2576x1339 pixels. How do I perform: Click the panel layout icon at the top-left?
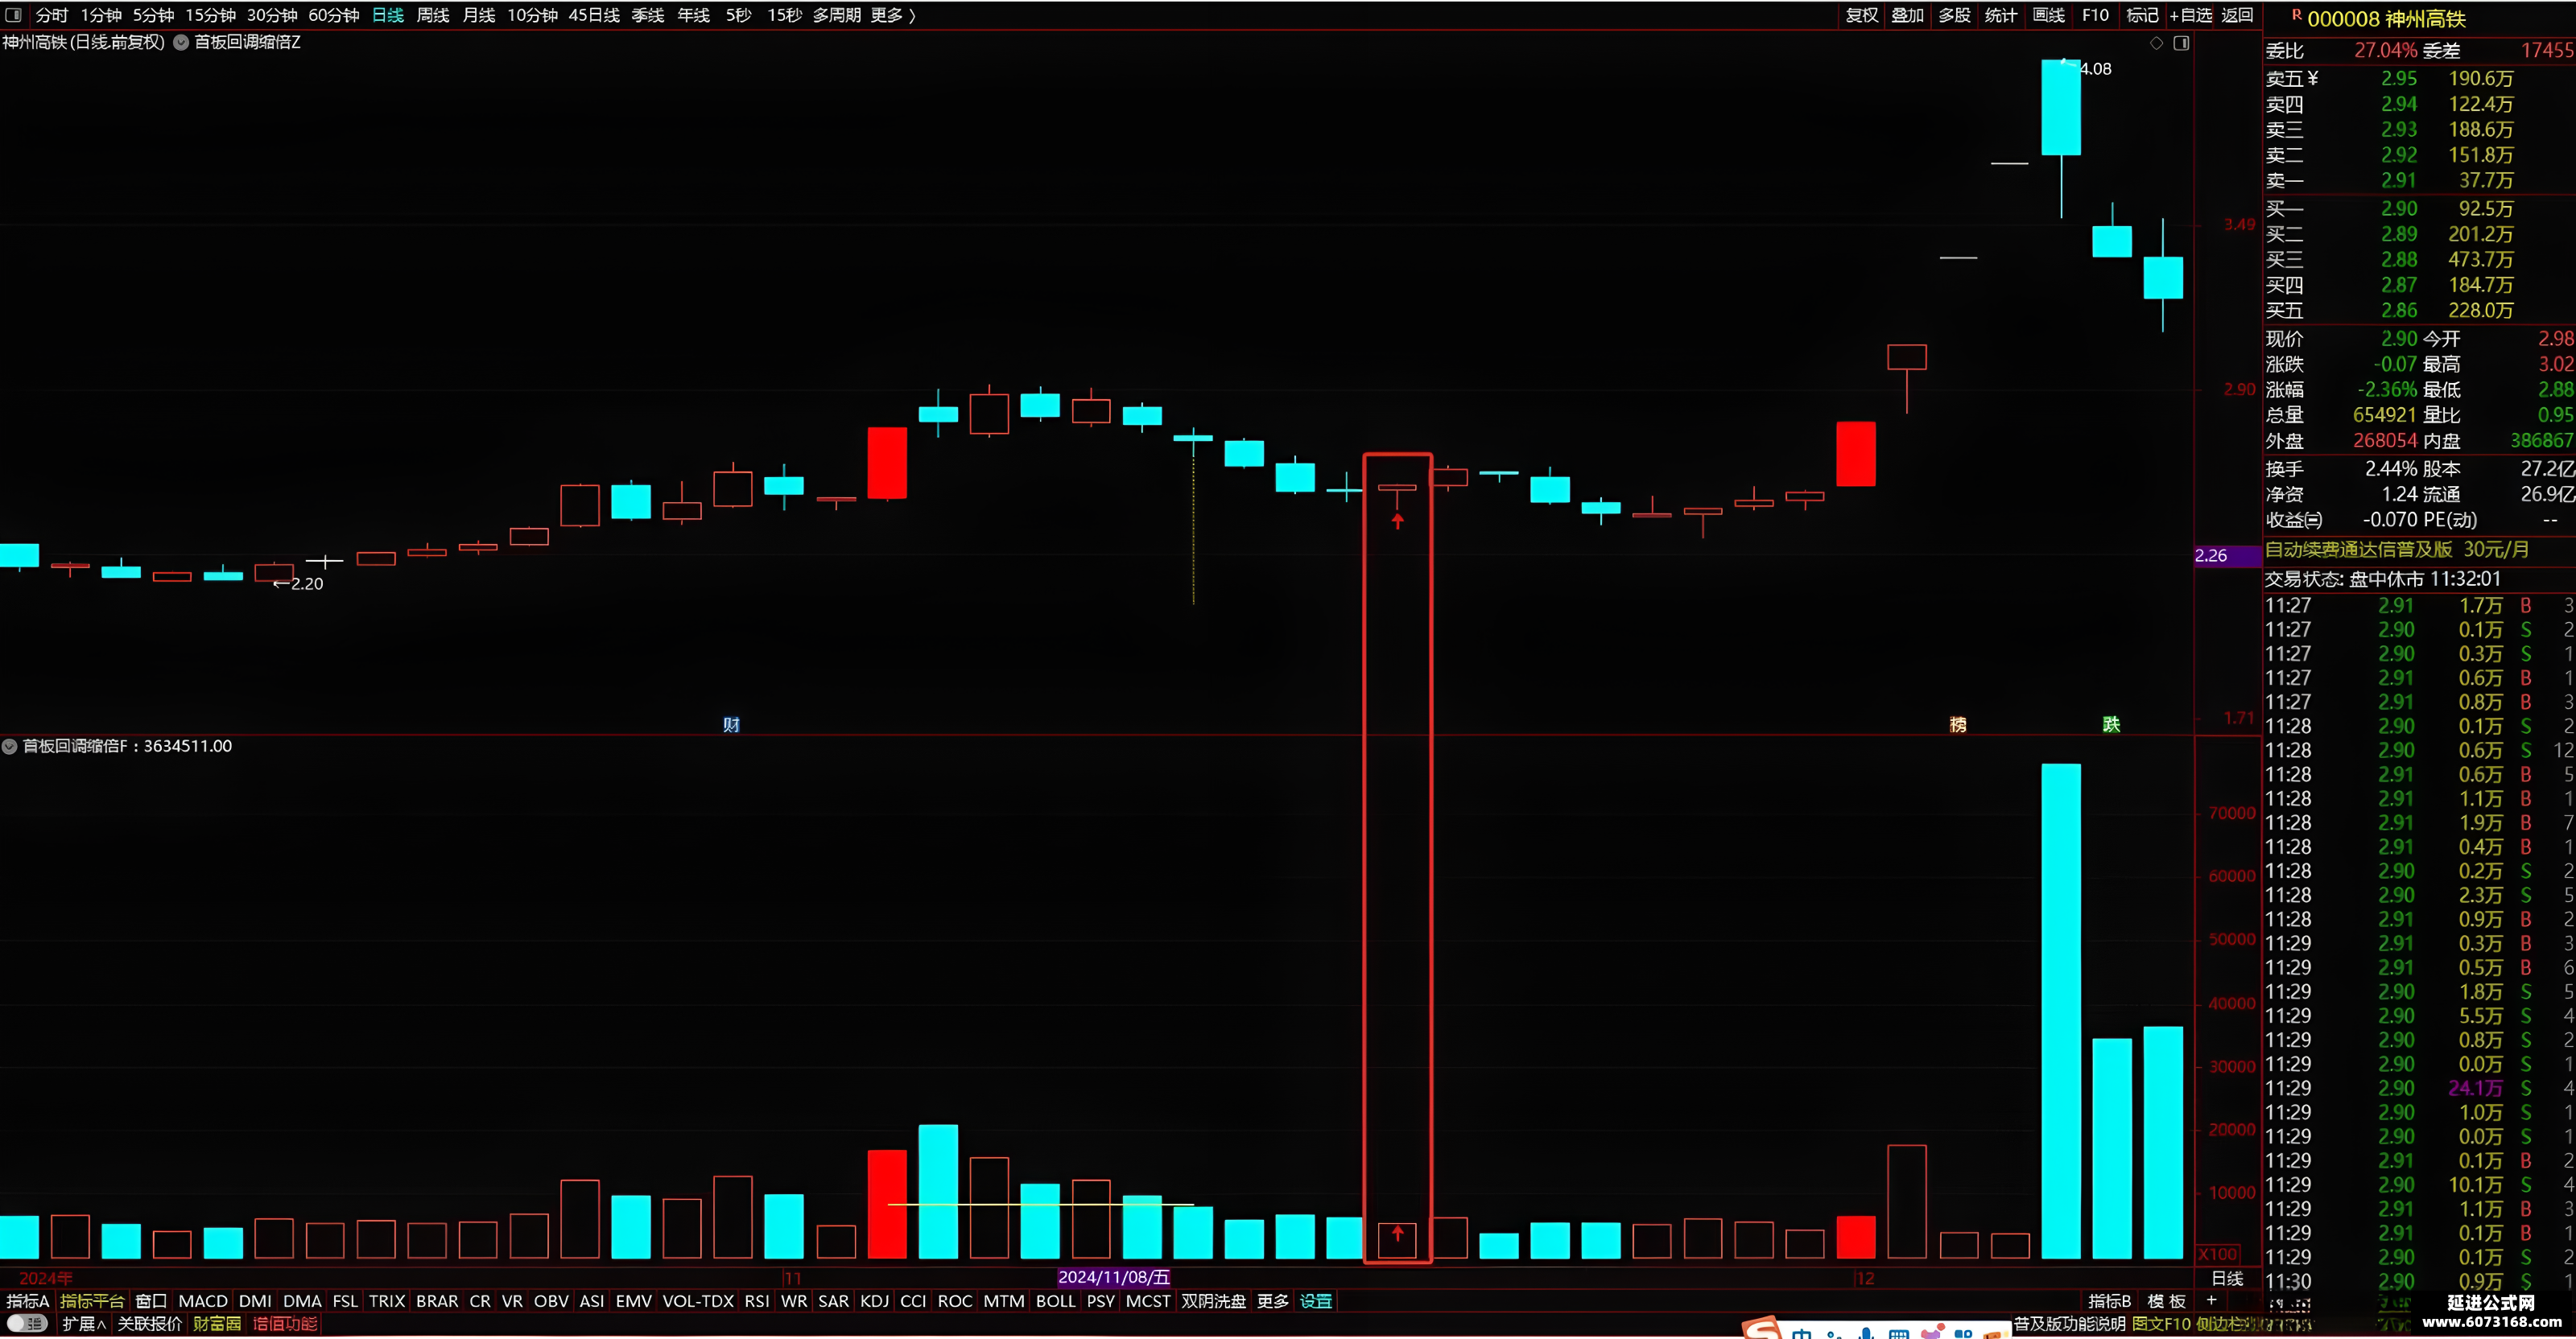[x=13, y=15]
